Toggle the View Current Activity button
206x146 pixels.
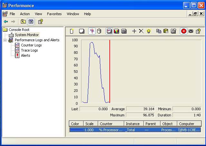pyautogui.click(x=92, y=31)
